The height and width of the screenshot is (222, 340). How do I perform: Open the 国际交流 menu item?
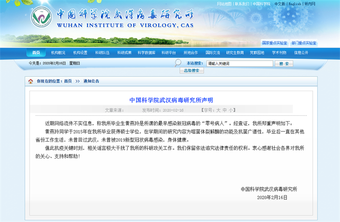(213, 52)
